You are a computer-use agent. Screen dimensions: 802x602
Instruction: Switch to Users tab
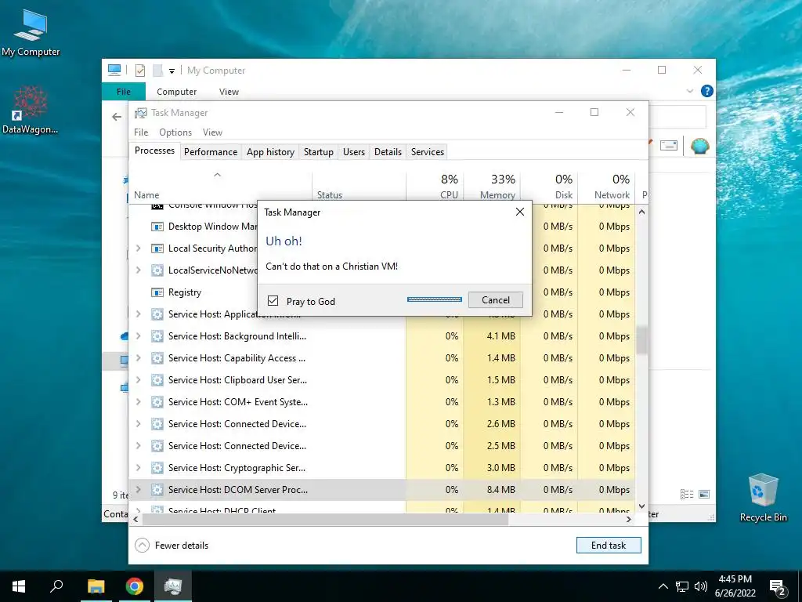(x=354, y=152)
